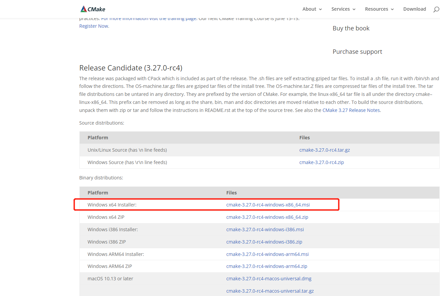Select the Windows x64 ZIP cell

click(x=106, y=217)
